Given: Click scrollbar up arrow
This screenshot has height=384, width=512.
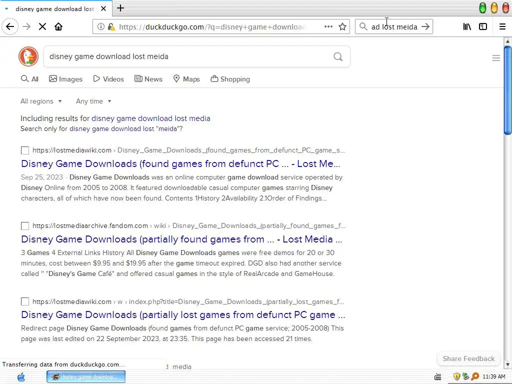Looking at the screenshot, I should pyautogui.click(x=507, y=41).
